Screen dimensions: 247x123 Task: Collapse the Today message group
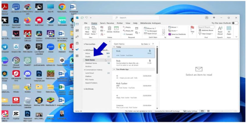point(114,47)
